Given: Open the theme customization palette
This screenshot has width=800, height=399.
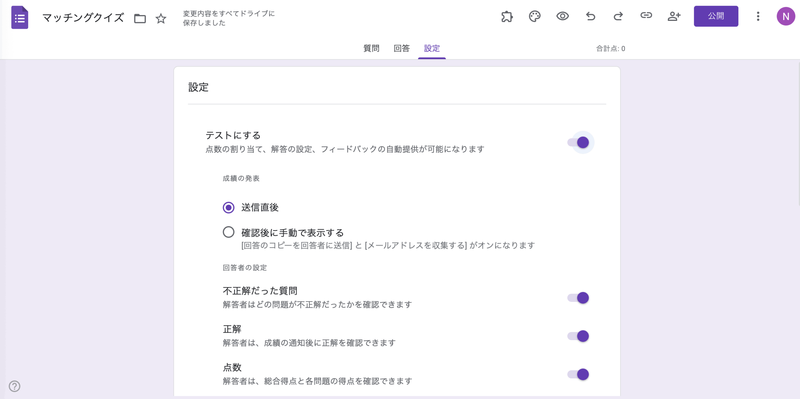Looking at the screenshot, I should tap(535, 16).
